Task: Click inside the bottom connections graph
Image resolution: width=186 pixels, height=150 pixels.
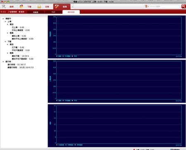Action: point(119,124)
